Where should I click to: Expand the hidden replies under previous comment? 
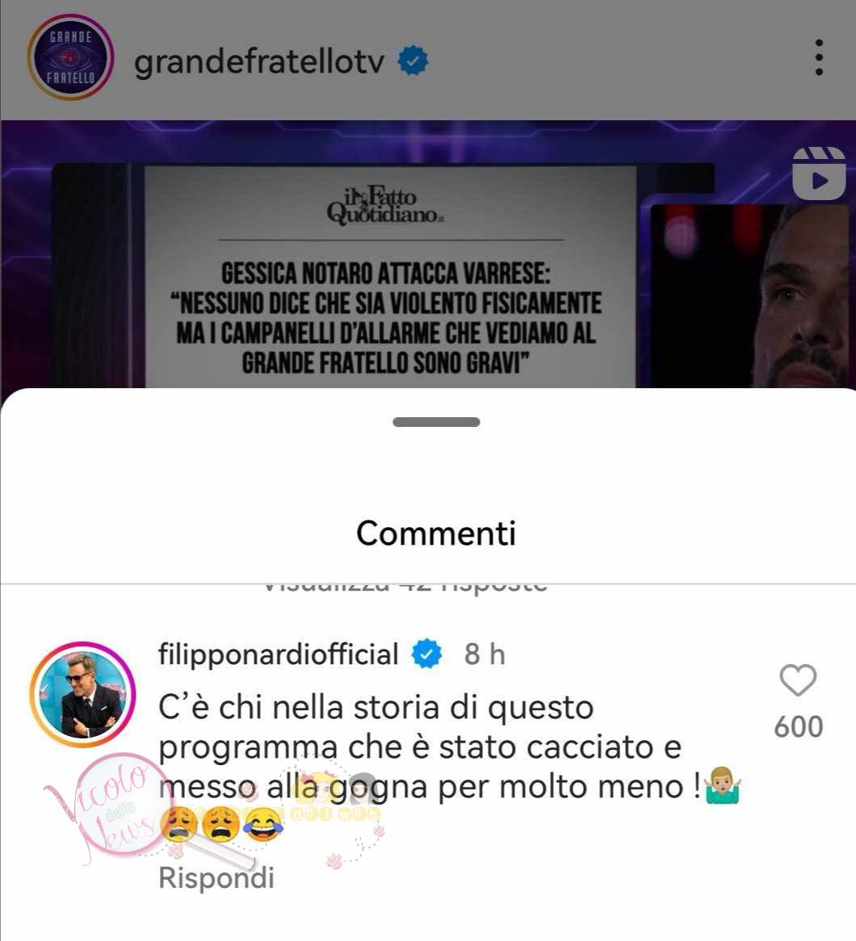click(x=405, y=588)
